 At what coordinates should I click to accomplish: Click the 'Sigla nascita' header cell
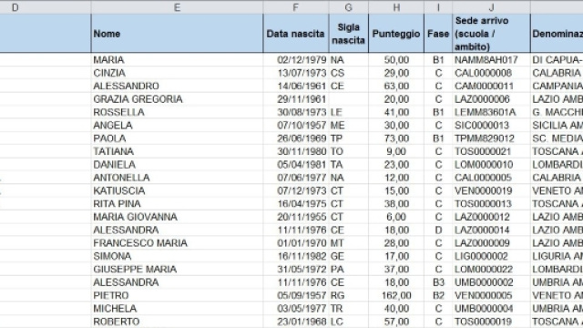click(349, 34)
